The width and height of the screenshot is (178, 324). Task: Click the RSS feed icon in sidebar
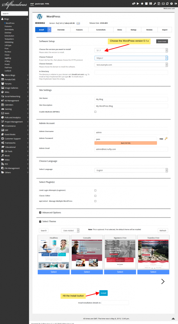[3, 164]
